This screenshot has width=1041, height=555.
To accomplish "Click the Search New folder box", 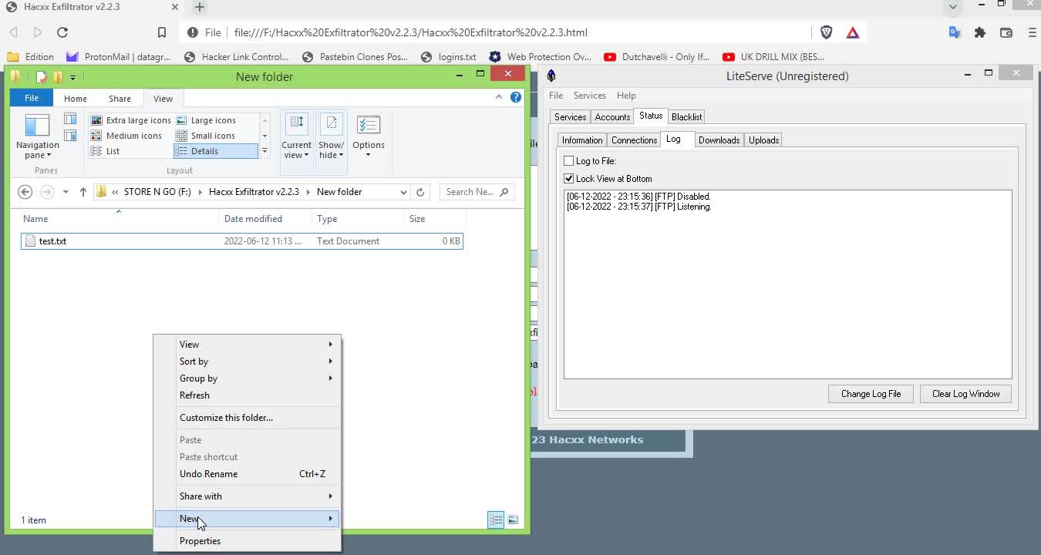I will click(476, 192).
